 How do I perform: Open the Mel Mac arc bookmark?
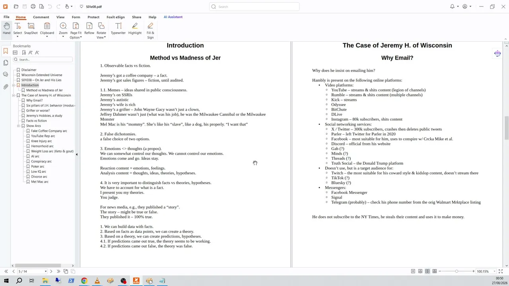(x=40, y=182)
